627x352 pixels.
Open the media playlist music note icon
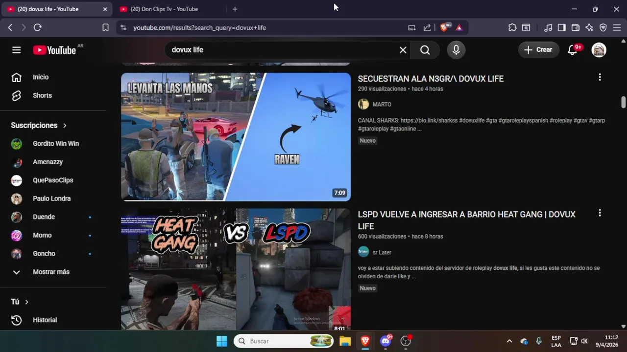[548, 28]
